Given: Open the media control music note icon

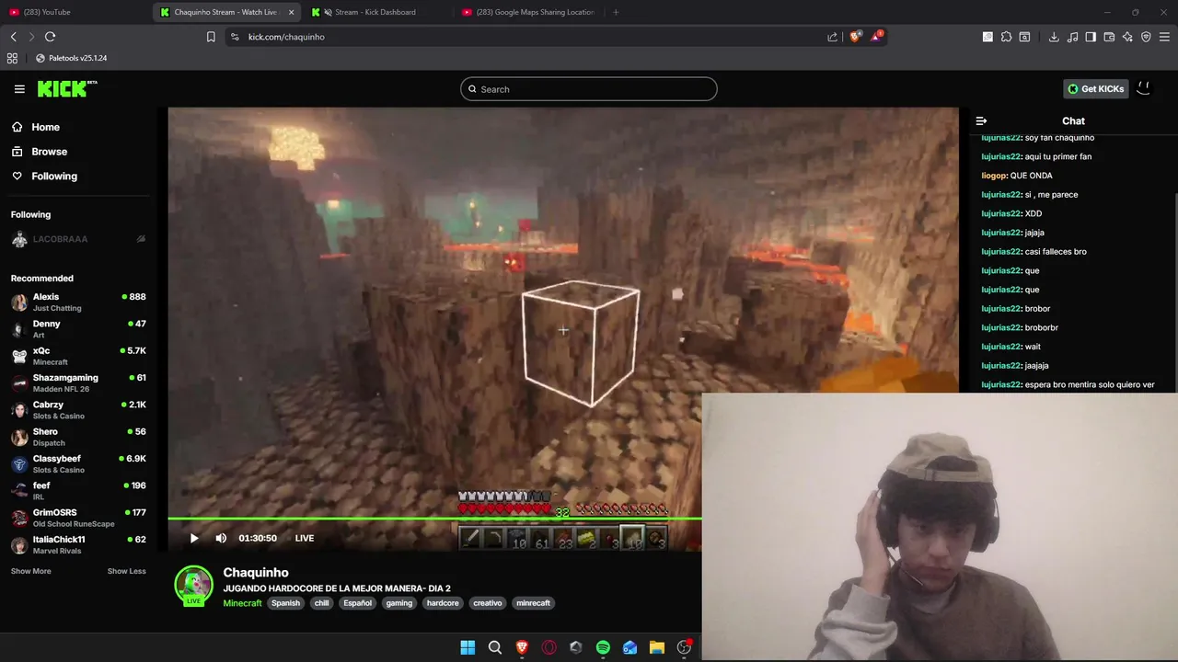Looking at the screenshot, I should pyautogui.click(x=1072, y=37).
